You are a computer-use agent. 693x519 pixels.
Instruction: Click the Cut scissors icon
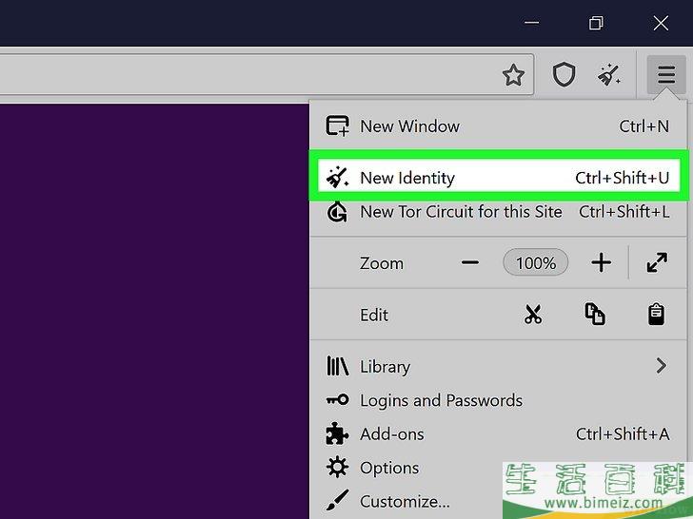pyautogui.click(x=533, y=315)
